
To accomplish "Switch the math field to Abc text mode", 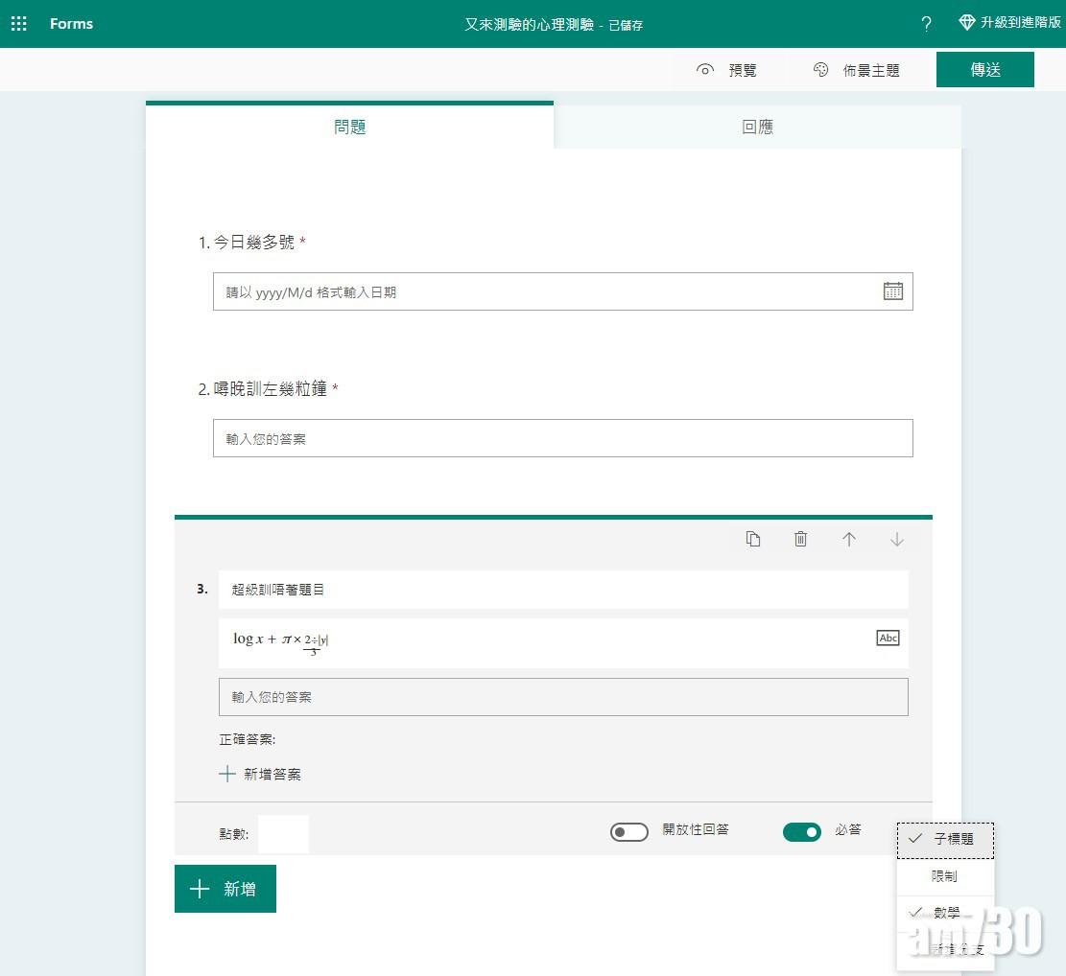I will (888, 639).
